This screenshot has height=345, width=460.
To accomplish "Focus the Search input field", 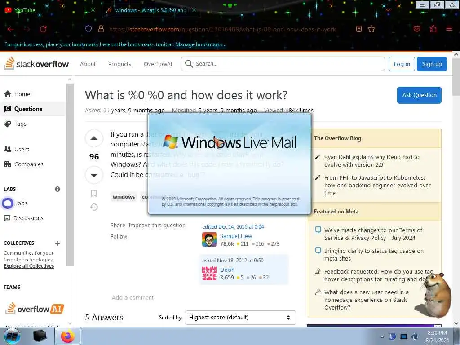I will 283,64.
